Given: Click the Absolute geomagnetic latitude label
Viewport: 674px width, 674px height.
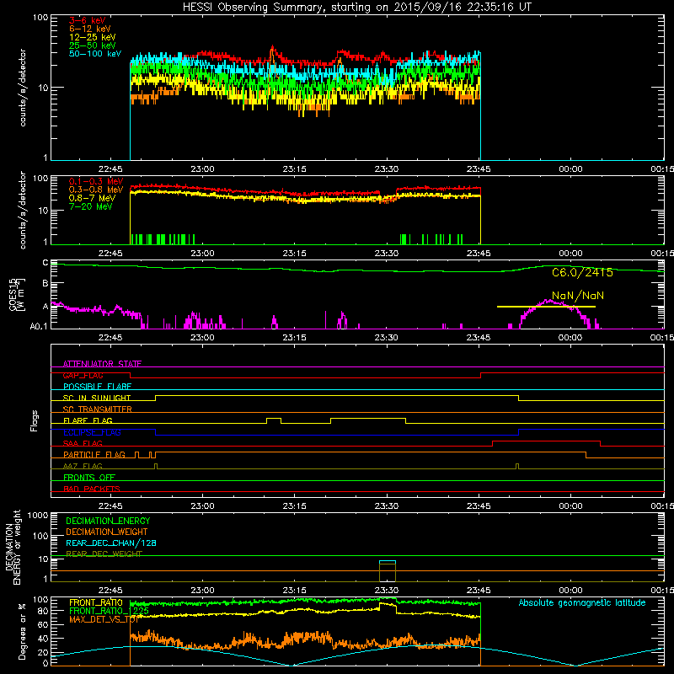Looking at the screenshot, I should [582, 603].
